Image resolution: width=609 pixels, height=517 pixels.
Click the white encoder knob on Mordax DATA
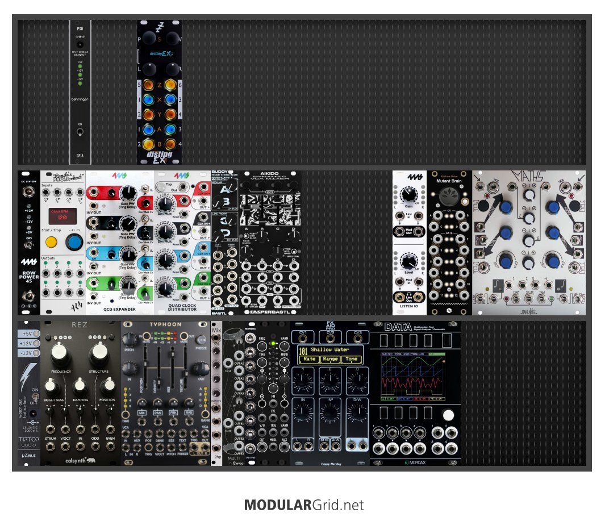[448, 415]
